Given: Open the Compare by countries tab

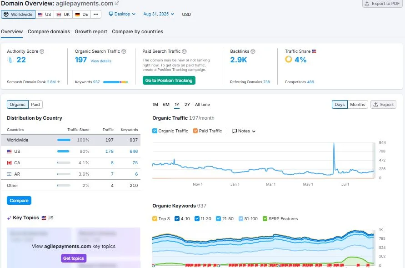Looking at the screenshot, I should 137,31.
